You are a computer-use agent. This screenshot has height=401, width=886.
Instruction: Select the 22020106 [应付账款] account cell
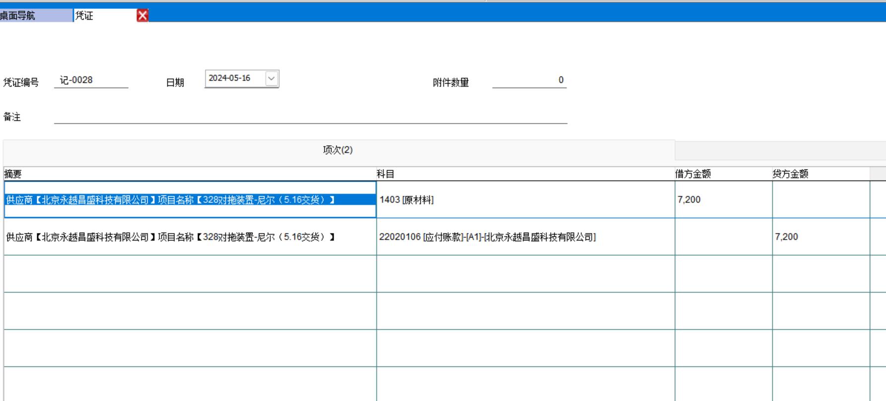[x=525, y=237]
